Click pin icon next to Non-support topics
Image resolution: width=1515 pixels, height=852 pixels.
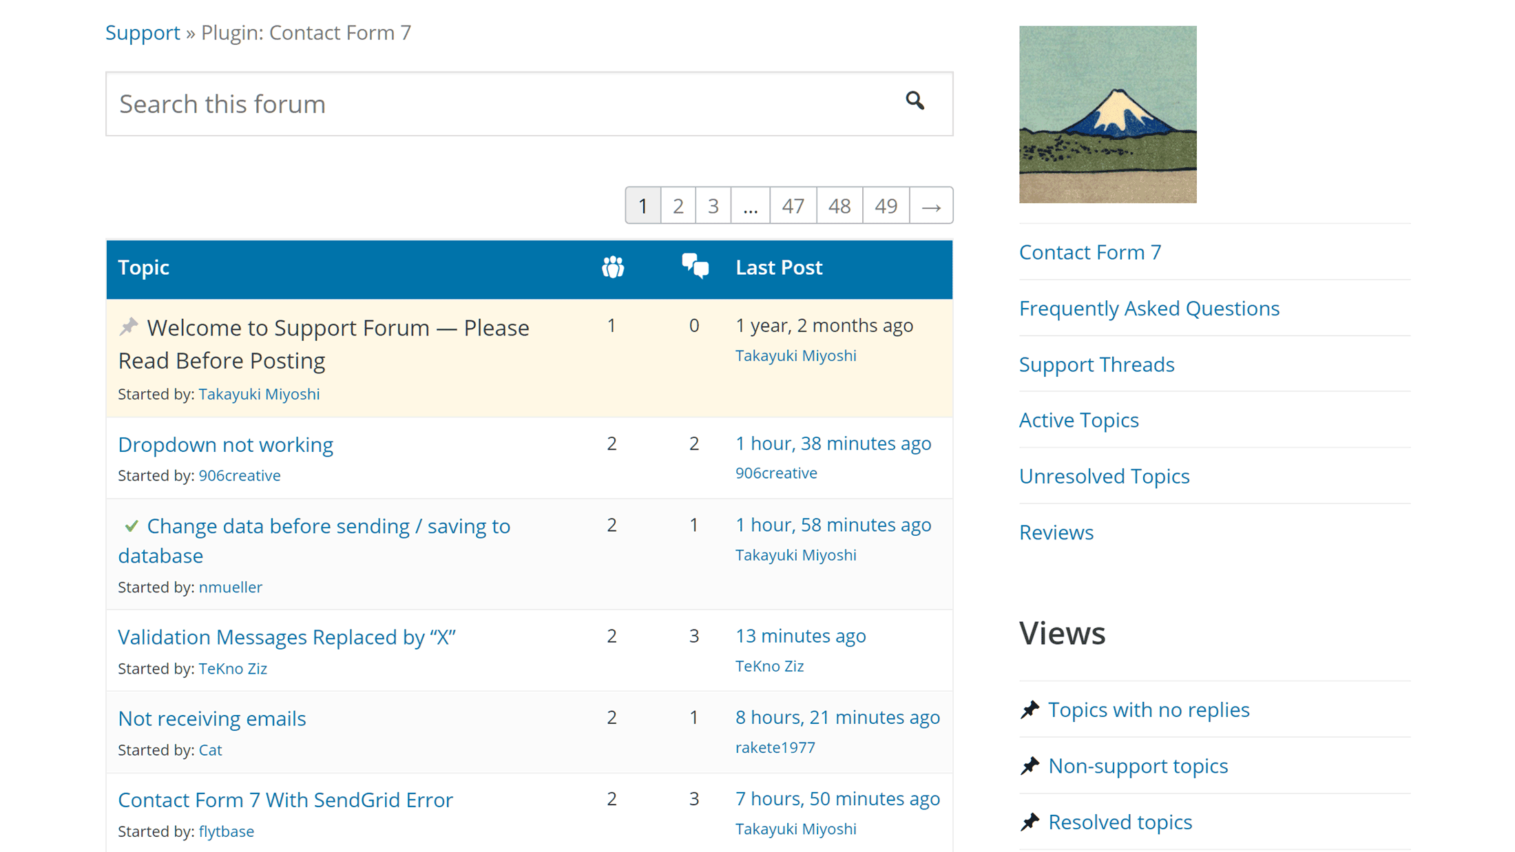tap(1030, 766)
